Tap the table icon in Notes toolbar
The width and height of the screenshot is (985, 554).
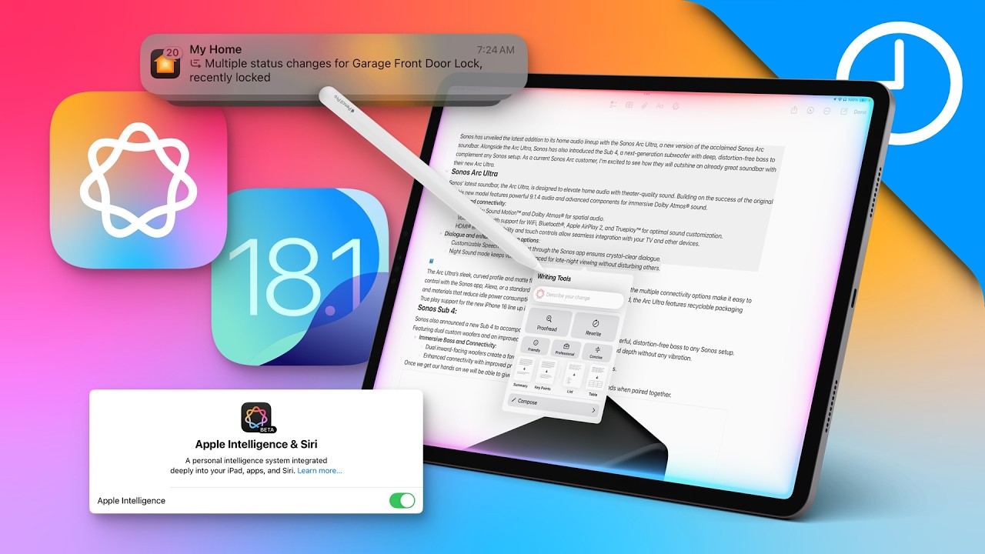tap(629, 105)
